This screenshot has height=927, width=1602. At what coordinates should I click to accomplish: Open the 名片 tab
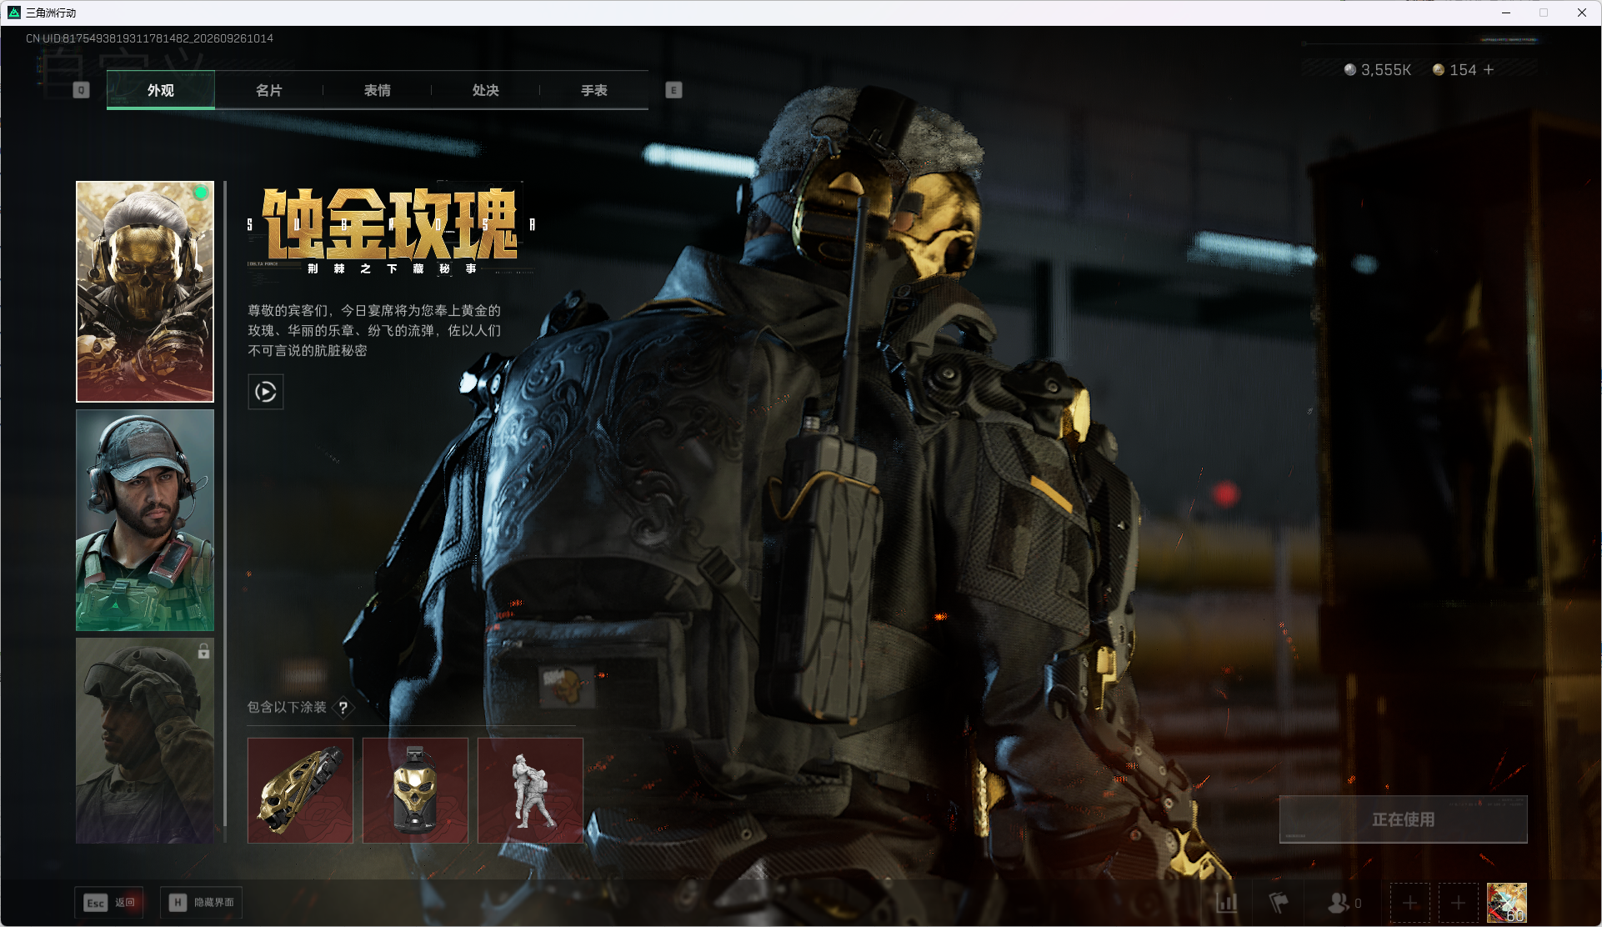[269, 90]
